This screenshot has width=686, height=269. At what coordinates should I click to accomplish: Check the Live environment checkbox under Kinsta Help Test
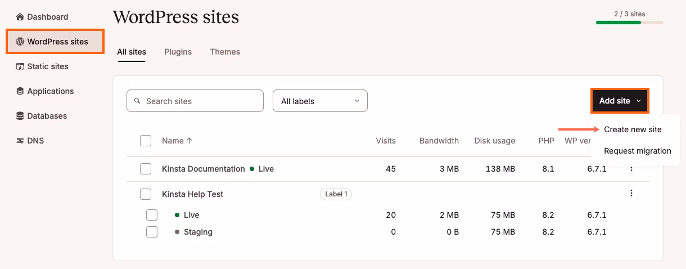[152, 215]
